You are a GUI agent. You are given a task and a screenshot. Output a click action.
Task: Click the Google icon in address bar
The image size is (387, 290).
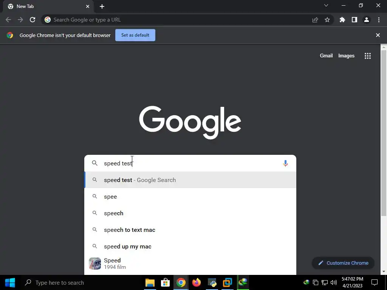48,20
